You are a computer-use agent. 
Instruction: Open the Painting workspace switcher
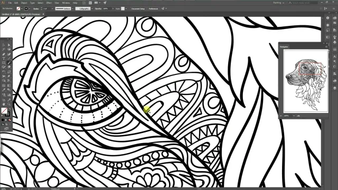(278, 3)
